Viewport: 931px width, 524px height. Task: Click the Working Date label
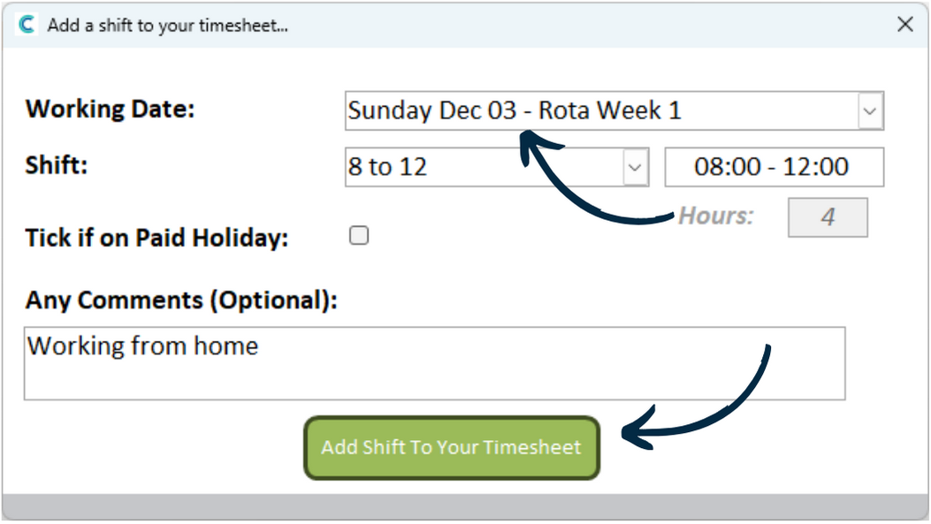tap(111, 110)
